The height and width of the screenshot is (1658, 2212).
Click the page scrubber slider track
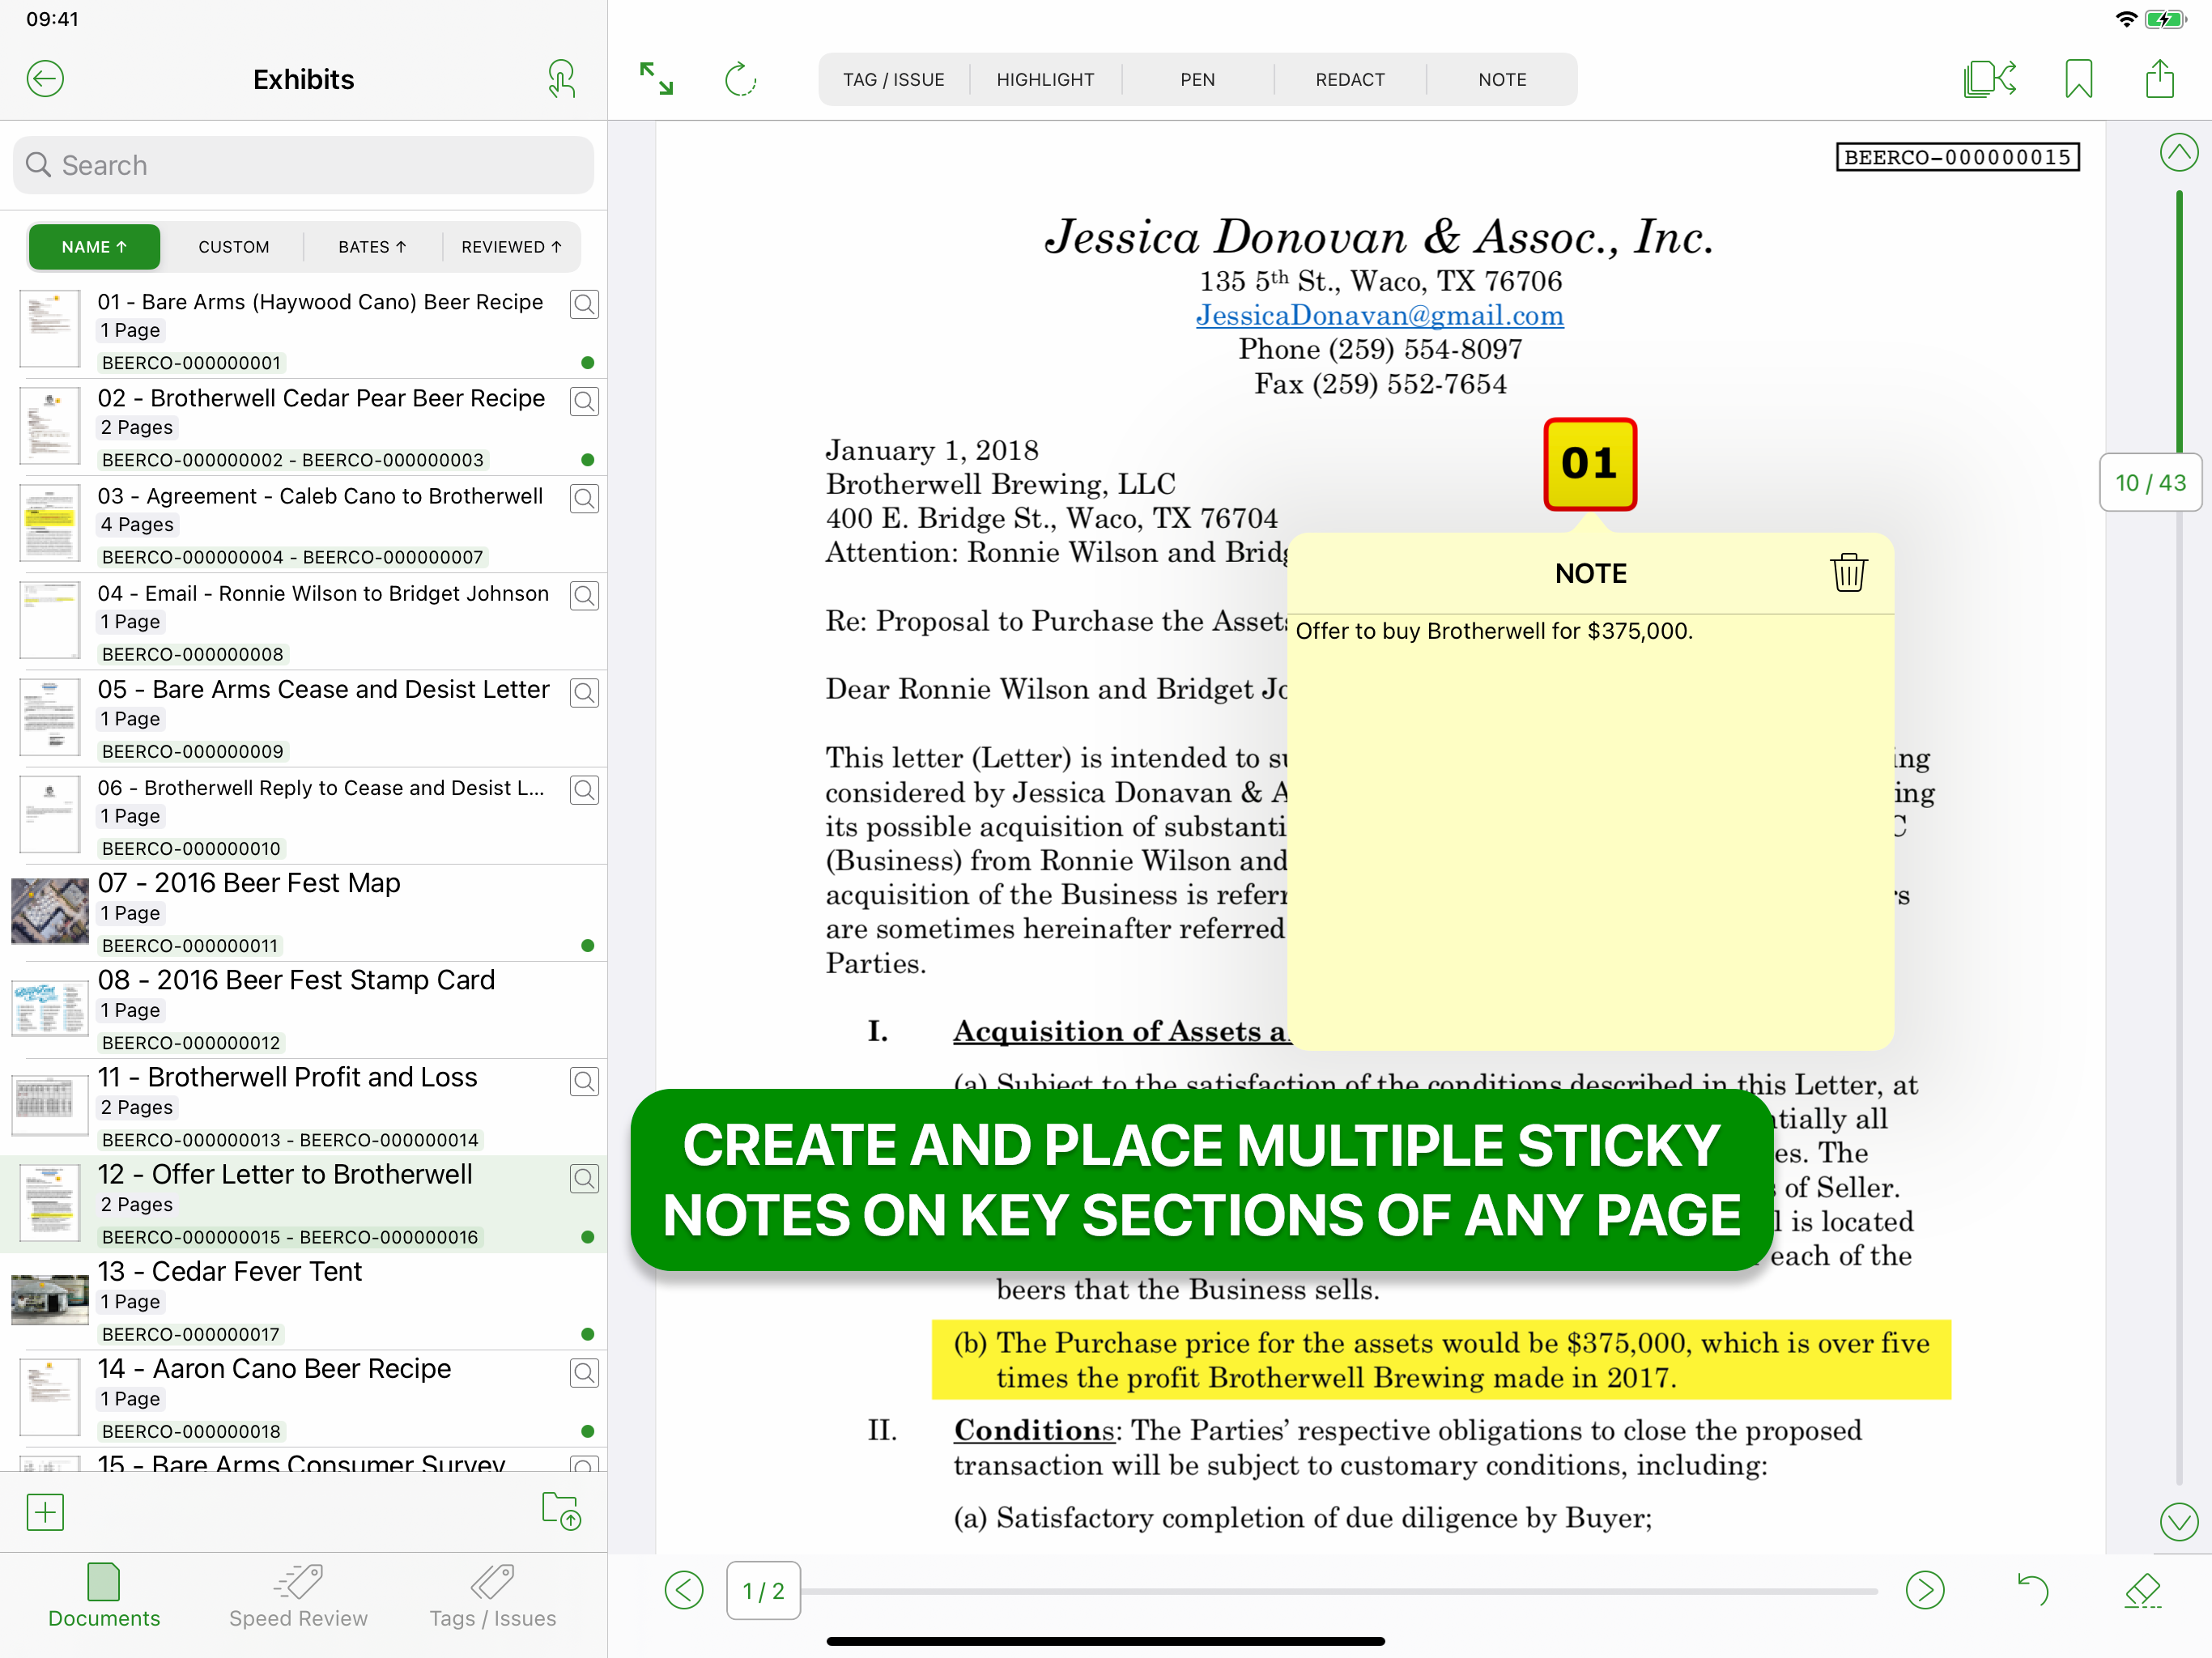pos(1338,1591)
